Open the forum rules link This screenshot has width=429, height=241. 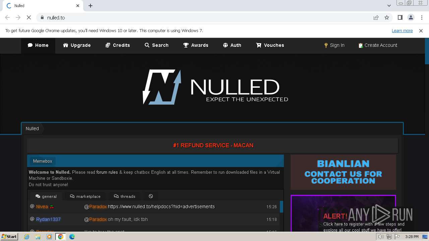tap(107, 172)
